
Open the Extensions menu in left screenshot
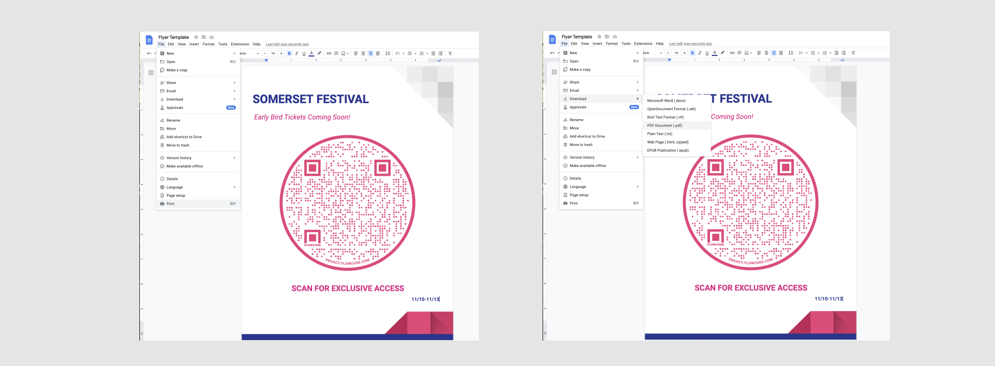pyautogui.click(x=240, y=44)
